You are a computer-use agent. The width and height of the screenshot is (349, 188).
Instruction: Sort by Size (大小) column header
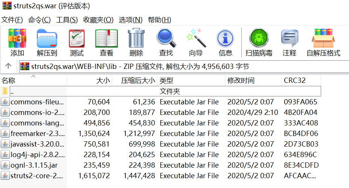[x=103, y=80]
